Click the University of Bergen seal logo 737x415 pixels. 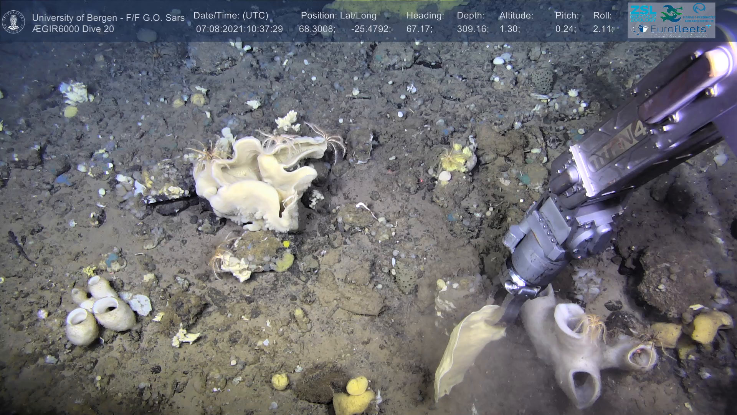pyautogui.click(x=13, y=22)
